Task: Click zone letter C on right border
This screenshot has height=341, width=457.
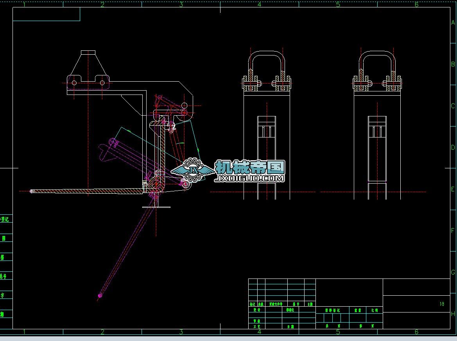Action: pyautogui.click(x=453, y=106)
